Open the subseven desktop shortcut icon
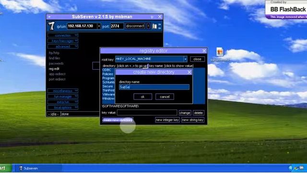The width and height of the screenshot is (307, 173). click(220, 54)
